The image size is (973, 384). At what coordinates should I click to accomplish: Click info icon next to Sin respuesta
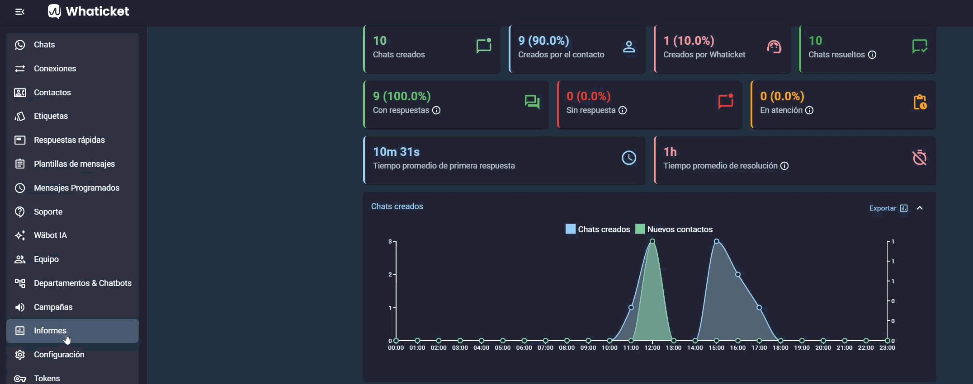(x=623, y=110)
